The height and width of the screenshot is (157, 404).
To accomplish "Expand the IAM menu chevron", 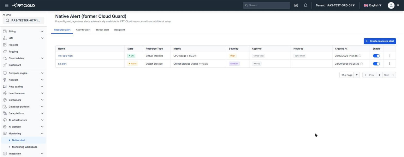I will pos(42,38).
